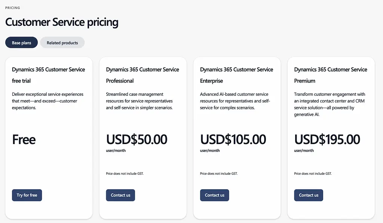Click the USD$195.00 price

click(327, 140)
